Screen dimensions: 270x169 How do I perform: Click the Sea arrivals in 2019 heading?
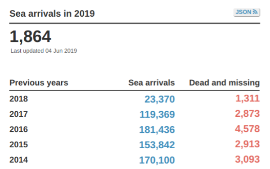[x=52, y=14]
